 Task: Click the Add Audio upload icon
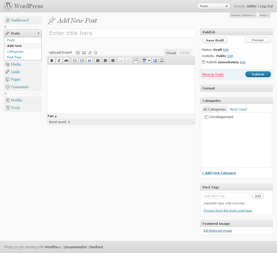point(90,53)
